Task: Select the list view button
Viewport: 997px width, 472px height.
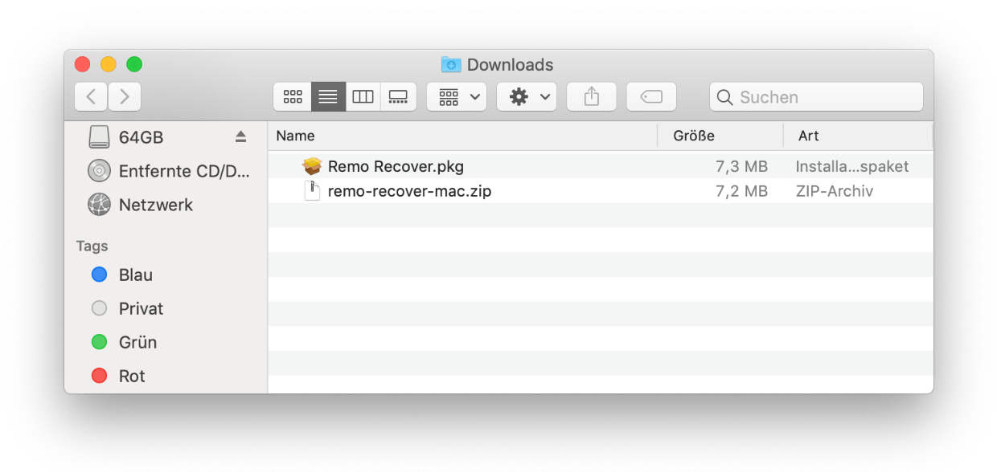Action: (328, 97)
